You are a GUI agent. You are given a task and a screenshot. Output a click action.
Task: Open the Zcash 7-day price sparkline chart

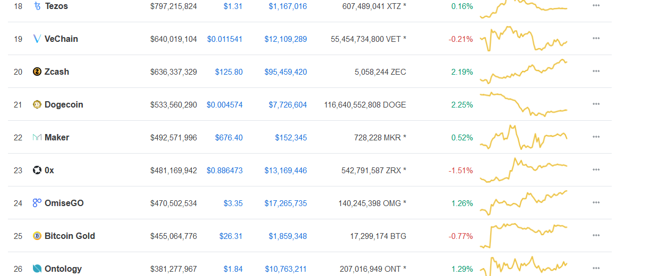524,72
